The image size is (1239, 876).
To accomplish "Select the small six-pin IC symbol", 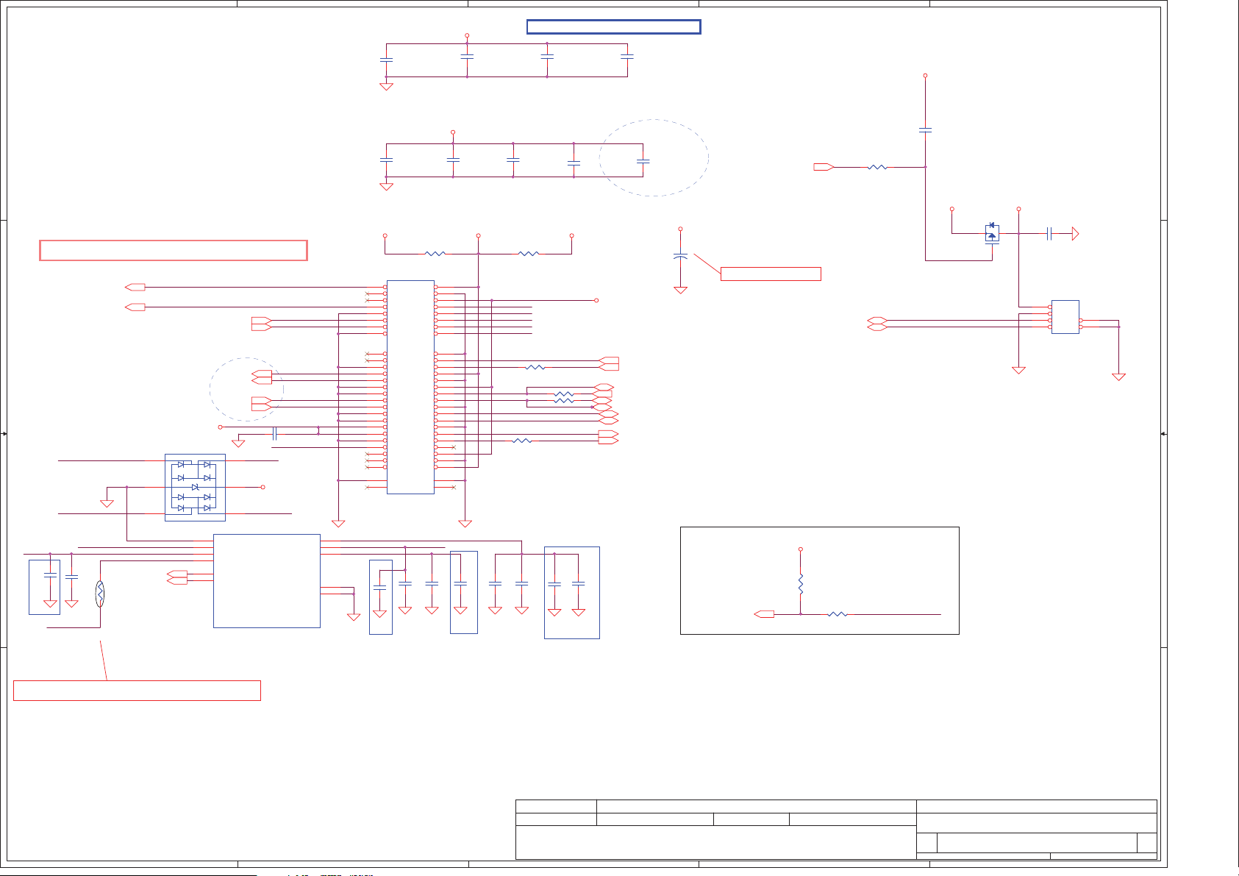I will pyautogui.click(x=1065, y=317).
